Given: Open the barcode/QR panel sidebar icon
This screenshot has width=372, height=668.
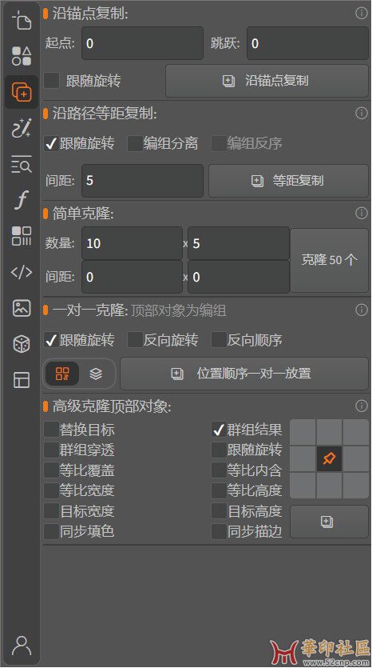Looking at the screenshot, I should pyautogui.click(x=22, y=235).
